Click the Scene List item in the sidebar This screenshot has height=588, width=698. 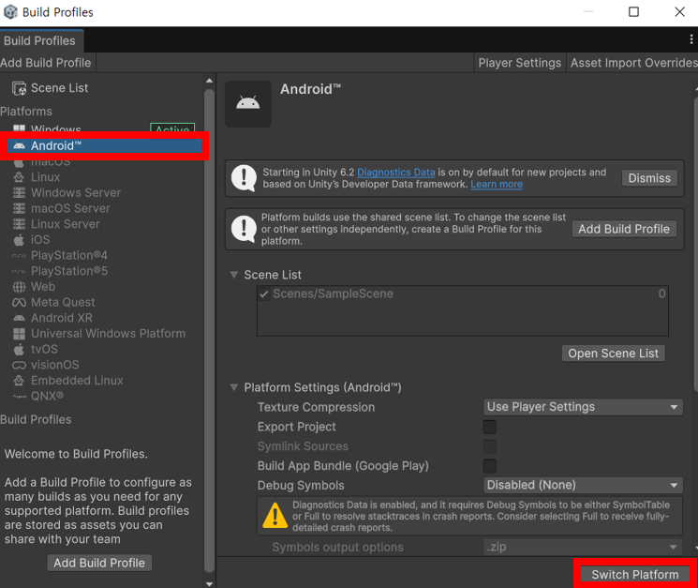click(102, 88)
